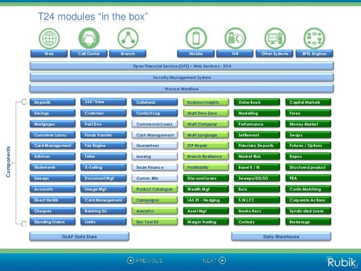361x271 pixels.
Task: Click the Web globe icon
Action: [x=49, y=38]
